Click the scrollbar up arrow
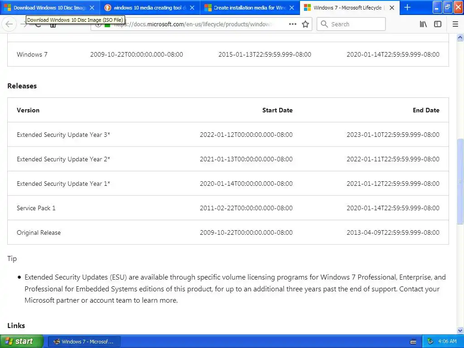Viewport: 464px width, 348px height. click(x=460, y=38)
